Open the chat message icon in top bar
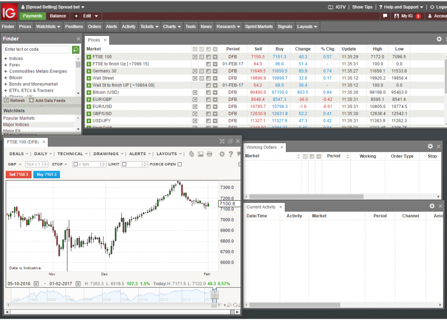This screenshot has width=447, height=320. point(385,16)
